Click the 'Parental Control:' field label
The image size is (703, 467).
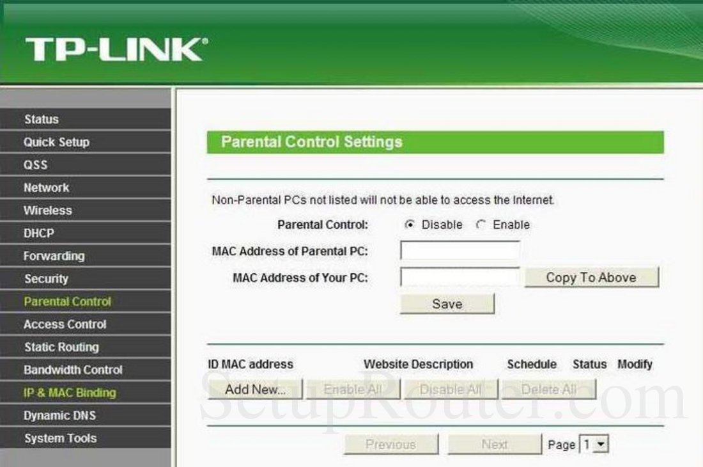tap(323, 225)
